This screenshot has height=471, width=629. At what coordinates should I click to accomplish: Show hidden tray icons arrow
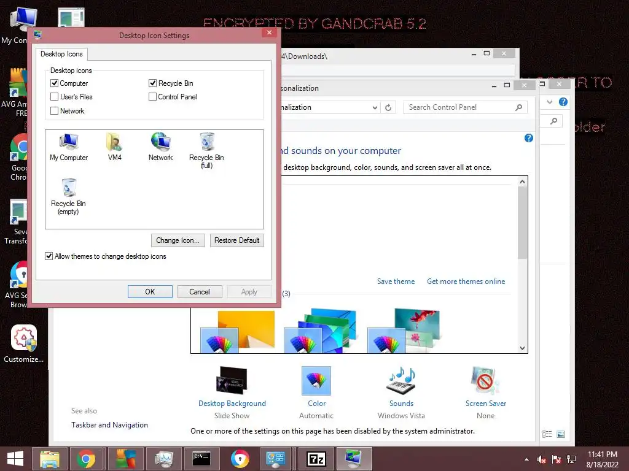point(526,459)
